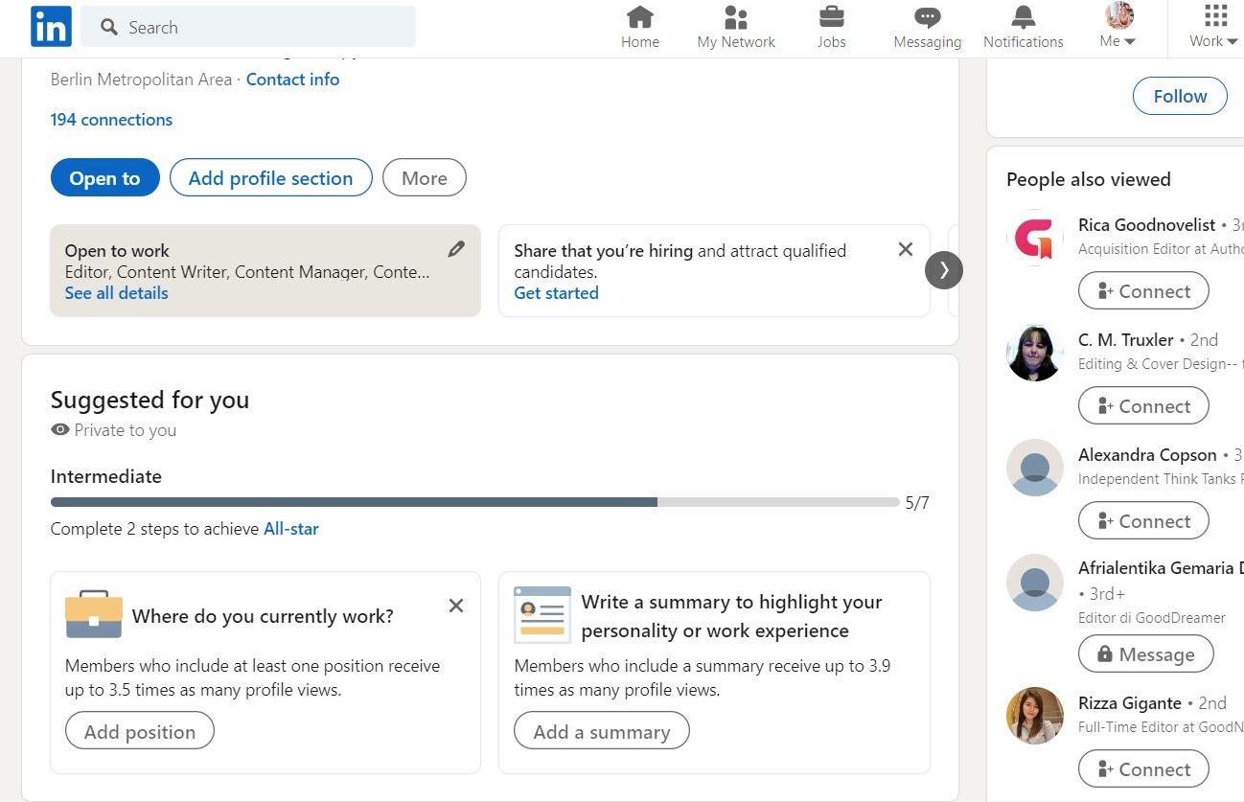Connect with C. M. Truxler

pyautogui.click(x=1143, y=406)
